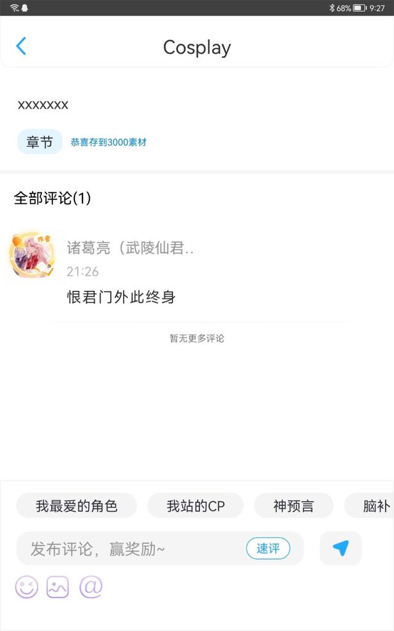
Task: Open the 章节 chapter tag
Action: (x=39, y=142)
